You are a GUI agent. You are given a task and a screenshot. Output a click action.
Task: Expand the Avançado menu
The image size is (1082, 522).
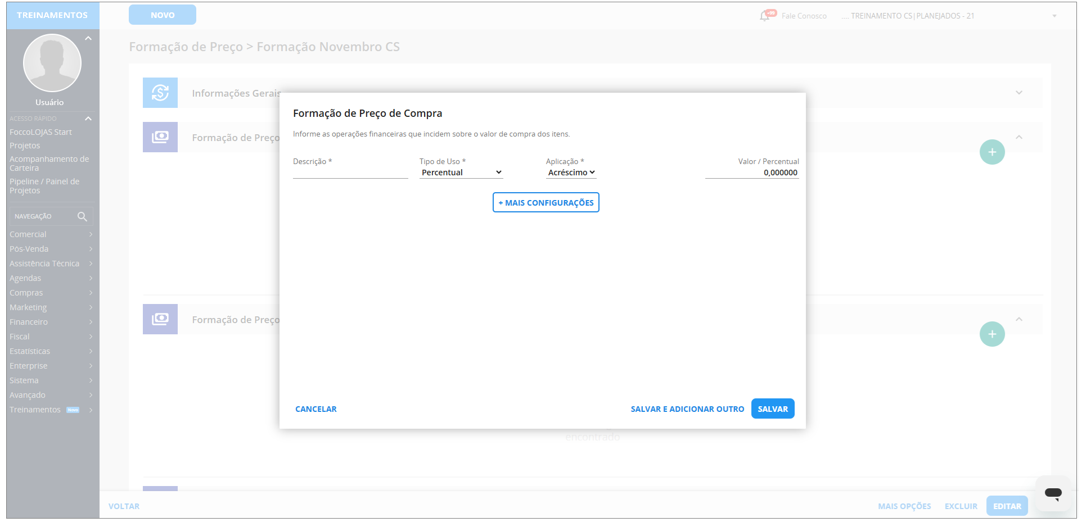(51, 395)
